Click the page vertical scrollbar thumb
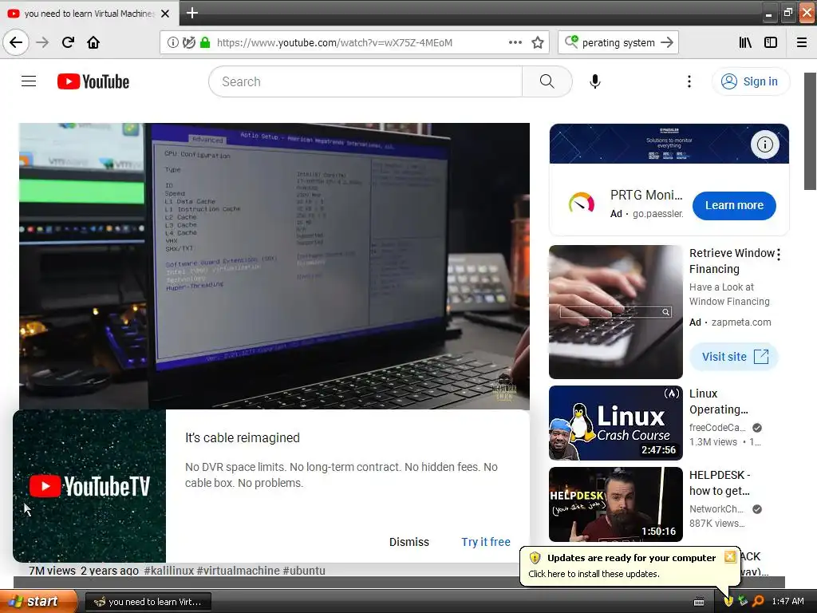Screen dimensions: 817x613 pyautogui.click(x=811, y=131)
